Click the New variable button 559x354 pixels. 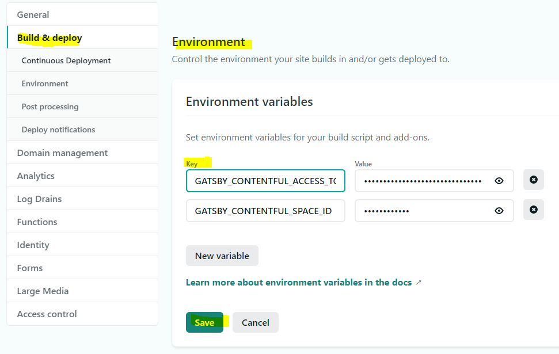click(222, 256)
